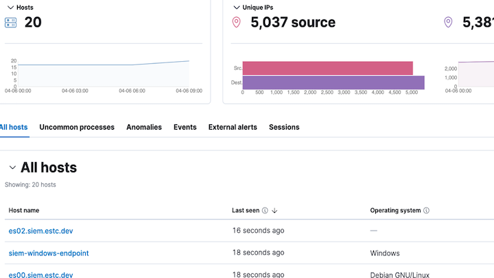Click the Hosts server icon
This screenshot has width=494, height=278.
(10, 23)
